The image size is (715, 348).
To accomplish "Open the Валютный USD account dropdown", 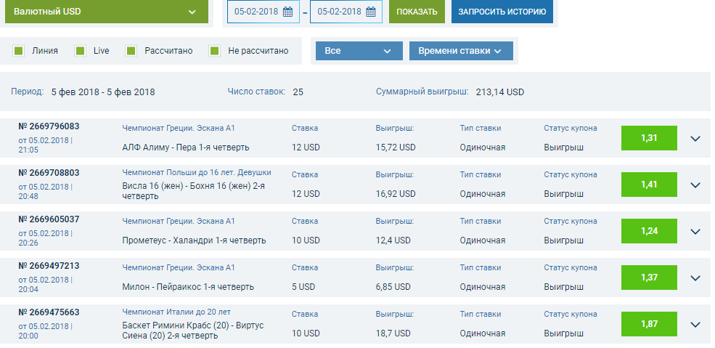I will (x=107, y=12).
